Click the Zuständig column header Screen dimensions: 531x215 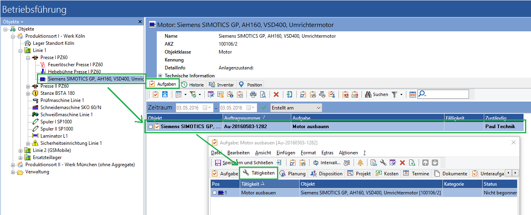[x=504, y=118]
